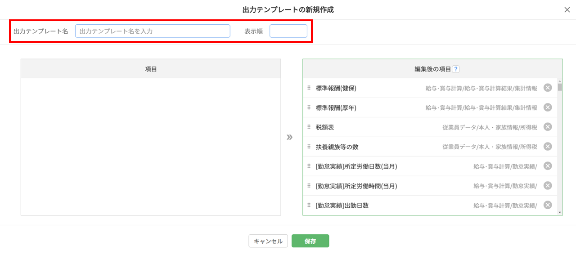This screenshot has height=255, width=576.
Task: Remove 標準報酬(健保) item from edited list
Action: [548, 88]
